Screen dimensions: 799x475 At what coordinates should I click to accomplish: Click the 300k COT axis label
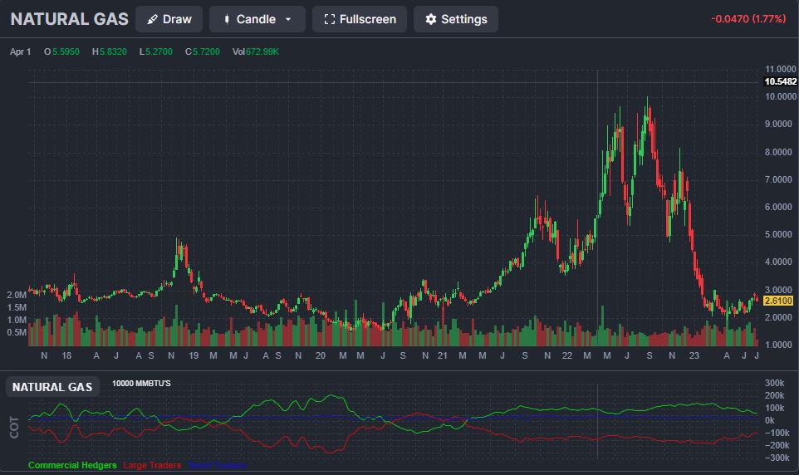(x=775, y=384)
